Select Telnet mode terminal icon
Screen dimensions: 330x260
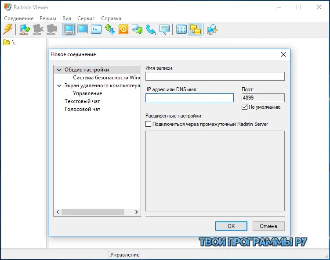click(x=96, y=29)
